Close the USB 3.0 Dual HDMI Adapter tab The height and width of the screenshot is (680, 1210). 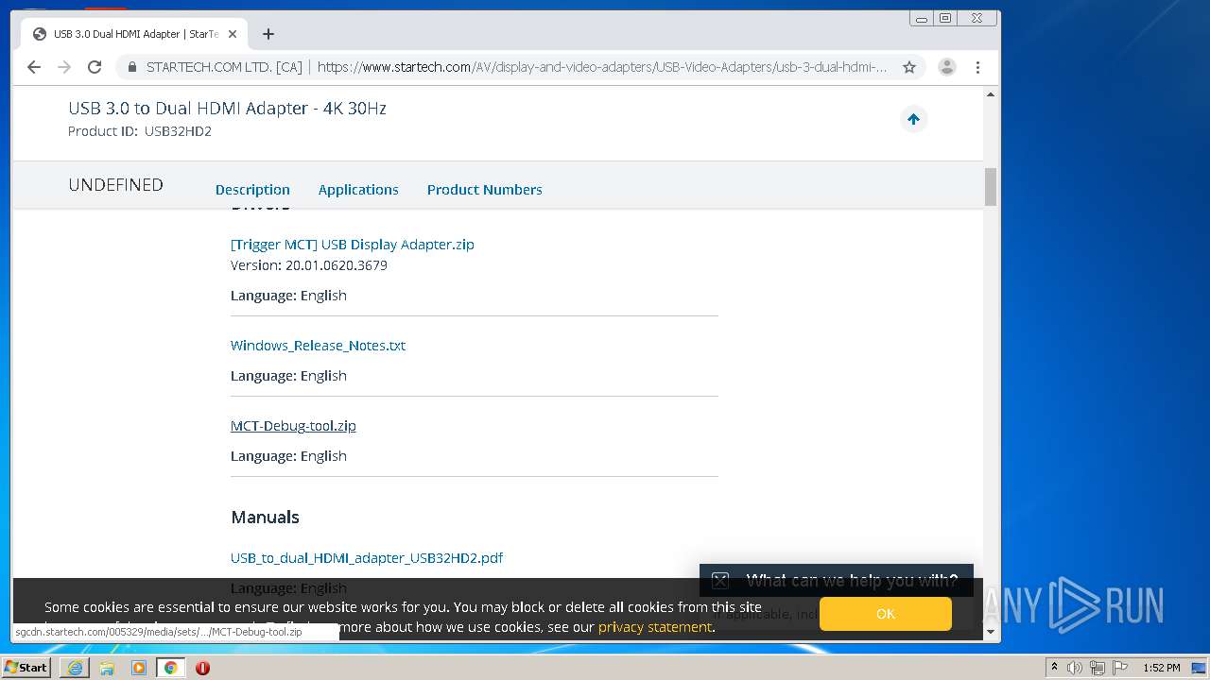(233, 34)
